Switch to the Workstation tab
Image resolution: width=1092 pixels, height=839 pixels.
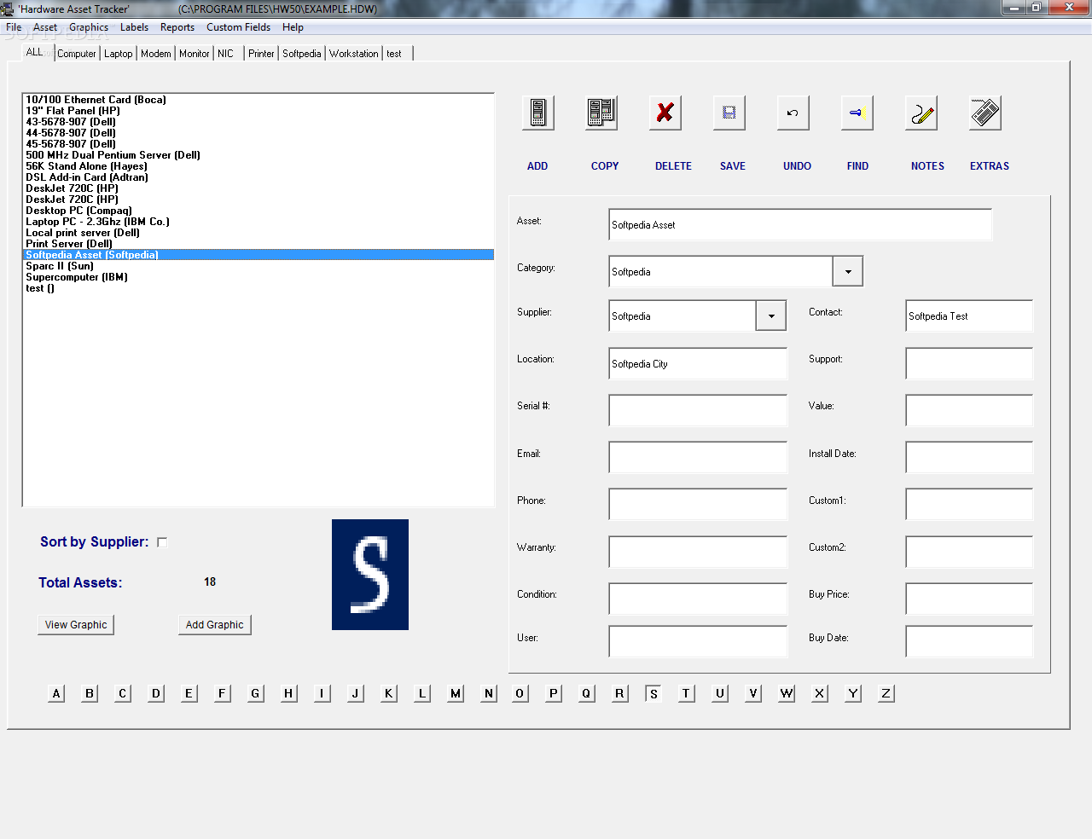pos(354,54)
